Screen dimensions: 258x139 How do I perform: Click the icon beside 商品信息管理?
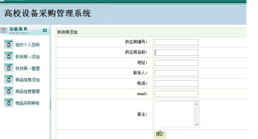(x=9, y=91)
